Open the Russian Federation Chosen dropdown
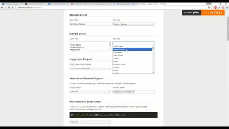 pyautogui.click(x=133, y=24)
